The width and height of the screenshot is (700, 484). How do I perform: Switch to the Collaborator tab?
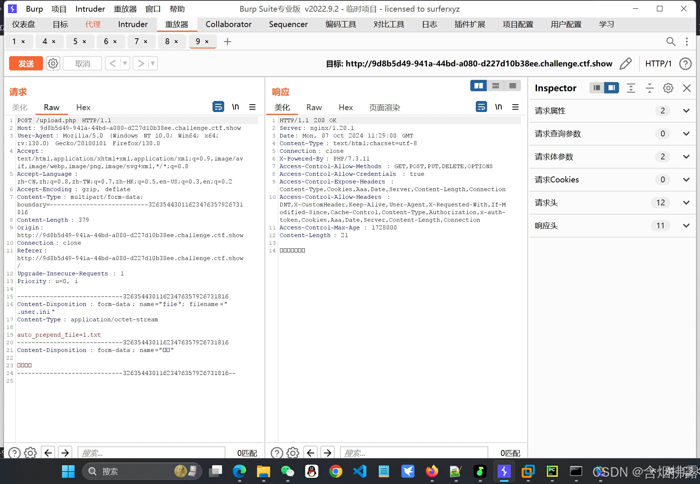(228, 24)
